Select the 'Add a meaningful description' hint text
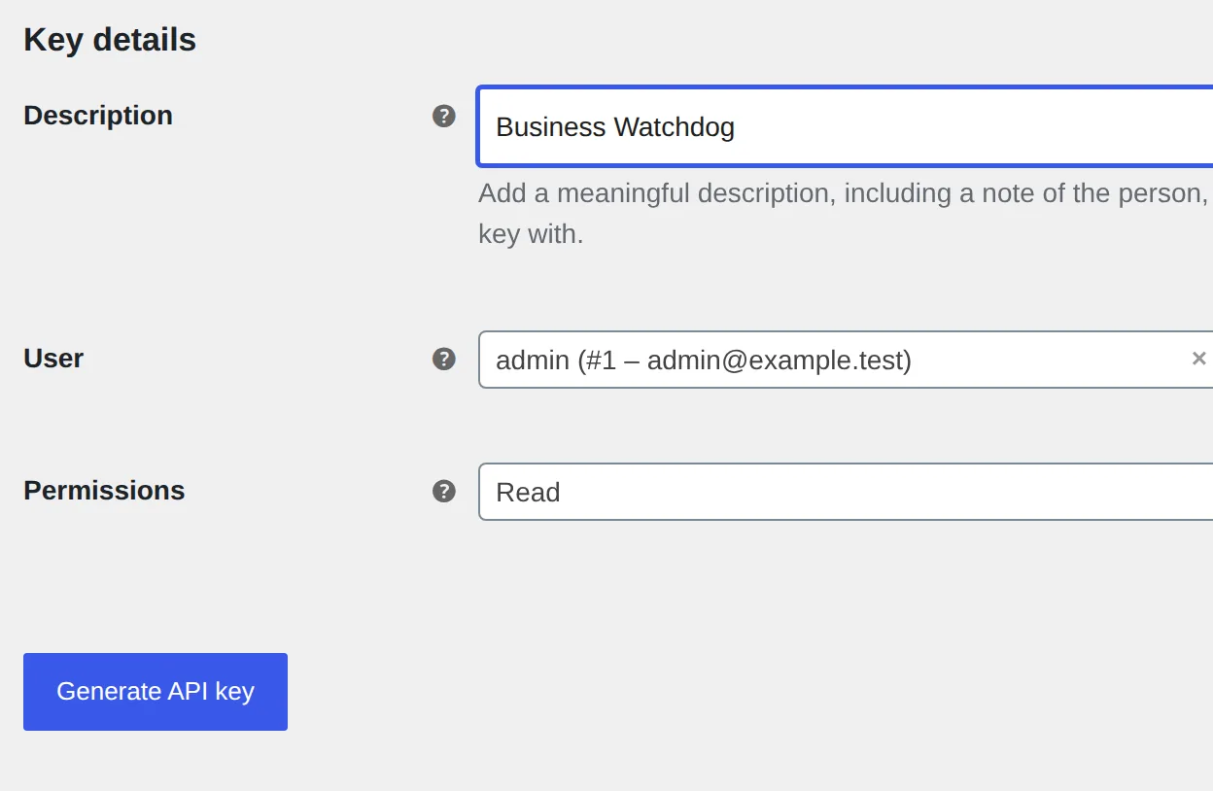 point(844,214)
